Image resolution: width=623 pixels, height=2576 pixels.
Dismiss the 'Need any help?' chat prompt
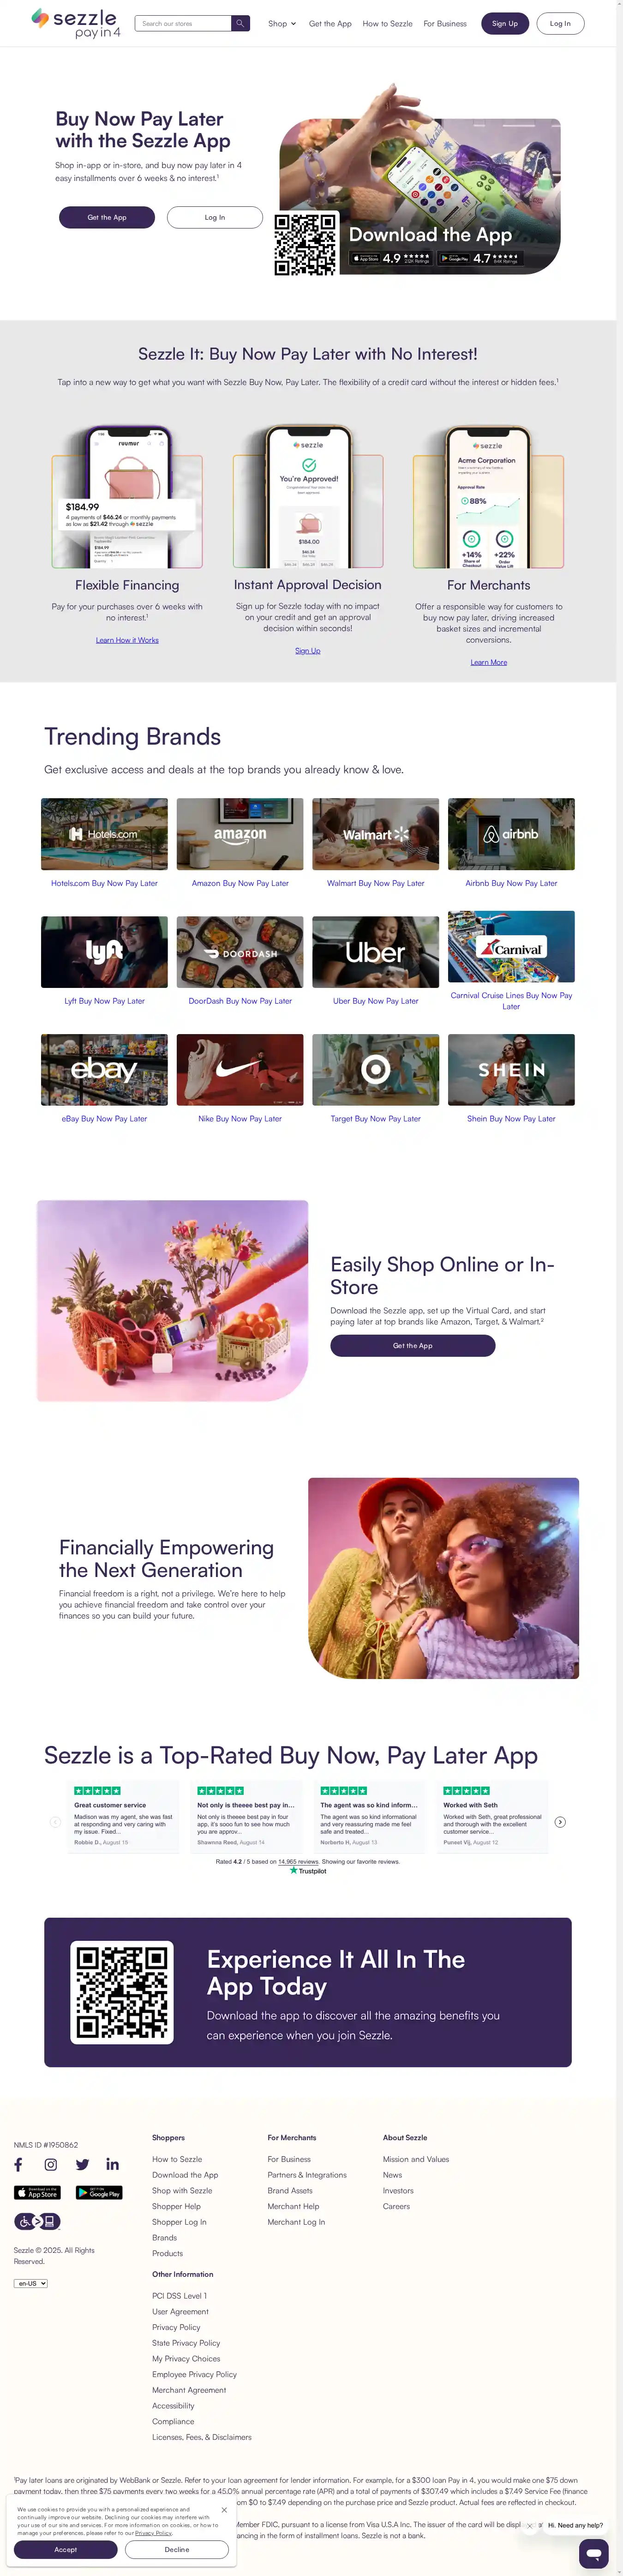tap(530, 2525)
